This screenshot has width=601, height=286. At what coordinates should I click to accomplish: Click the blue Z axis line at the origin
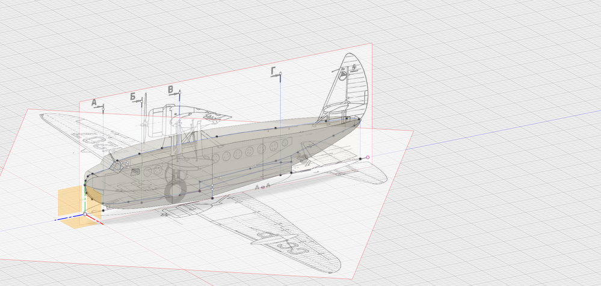[x=69, y=218]
